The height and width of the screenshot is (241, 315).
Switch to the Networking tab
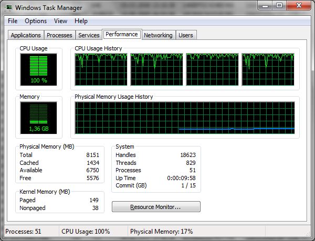pyautogui.click(x=158, y=35)
